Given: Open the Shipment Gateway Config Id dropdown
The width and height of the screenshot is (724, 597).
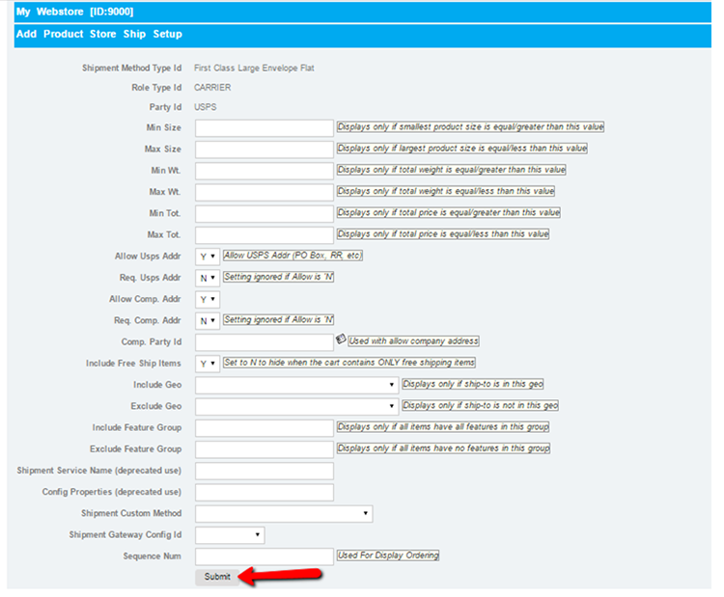Looking at the screenshot, I should [230, 535].
